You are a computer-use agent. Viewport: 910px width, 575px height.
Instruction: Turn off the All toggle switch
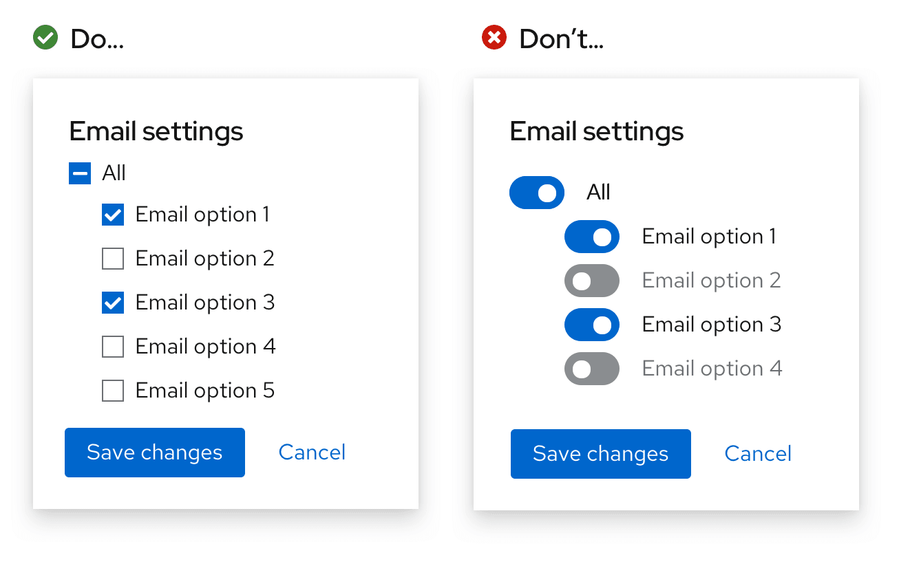[x=537, y=193]
